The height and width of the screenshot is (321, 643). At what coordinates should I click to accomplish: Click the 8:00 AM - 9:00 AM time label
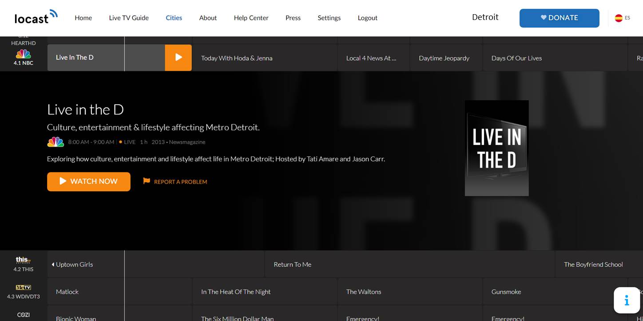(x=91, y=142)
